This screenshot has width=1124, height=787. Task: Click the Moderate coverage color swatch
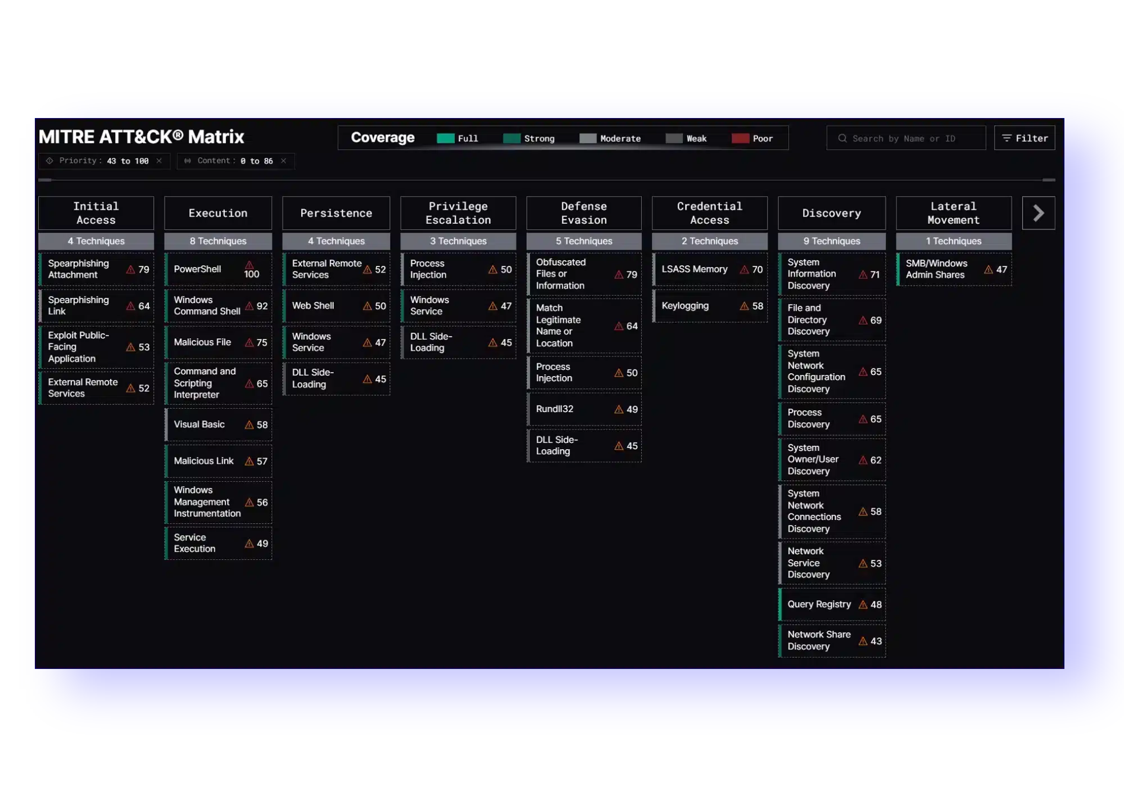tap(588, 138)
